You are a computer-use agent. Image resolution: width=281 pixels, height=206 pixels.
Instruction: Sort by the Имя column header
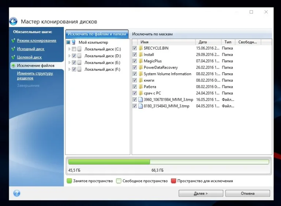(166, 42)
